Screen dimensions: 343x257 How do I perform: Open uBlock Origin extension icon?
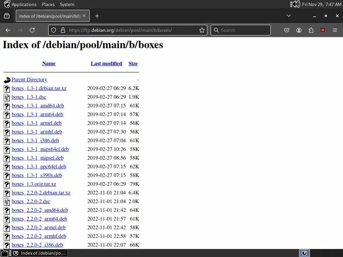click(x=323, y=30)
